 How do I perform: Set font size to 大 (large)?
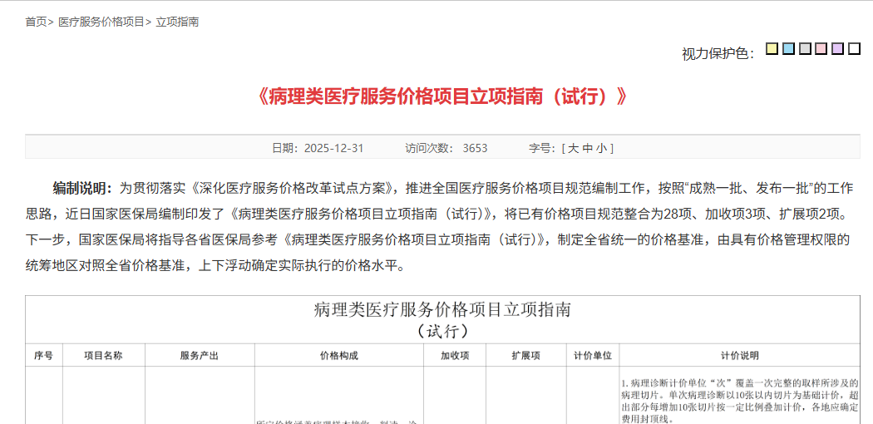[574, 148]
